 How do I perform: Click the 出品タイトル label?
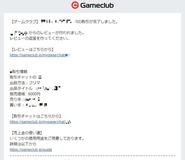tap(21, 88)
